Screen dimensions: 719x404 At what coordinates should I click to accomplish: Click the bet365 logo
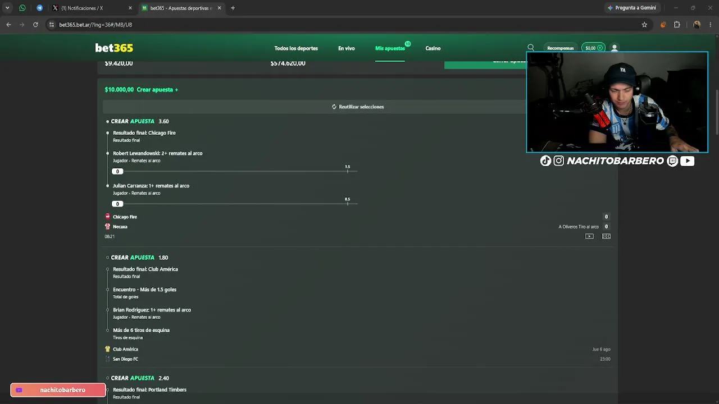point(114,48)
